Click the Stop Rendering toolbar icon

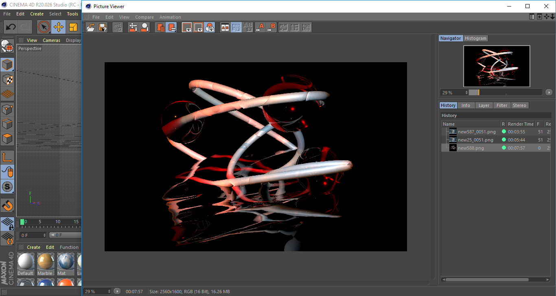tap(118, 28)
